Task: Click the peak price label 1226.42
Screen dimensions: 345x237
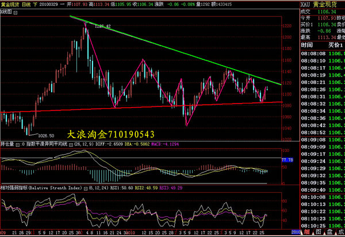Action: pos(102,26)
